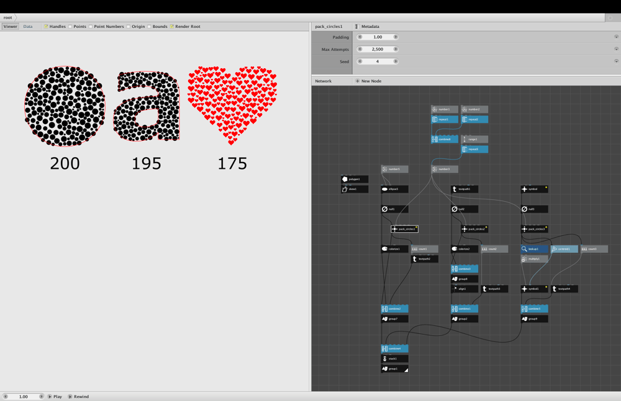Screen dimensions: 621x401
Task: Increase the Max Attempts value
Action: pyautogui.click(x=395, y=49)
